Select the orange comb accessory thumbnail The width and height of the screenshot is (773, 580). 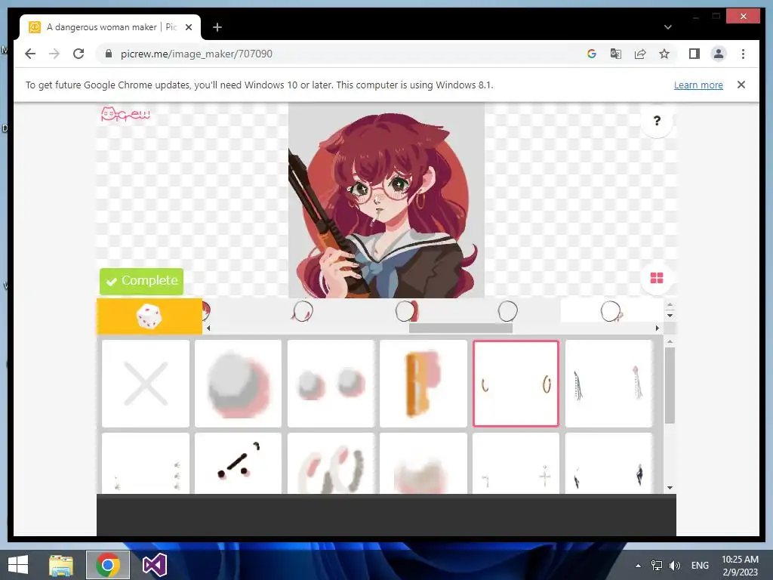point(423,383)
